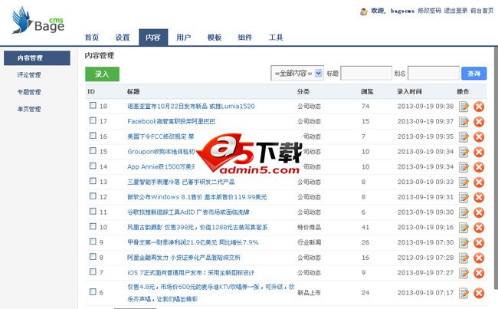Click the delete icon for row 18

pyautogui.click(x=479, y=107)
